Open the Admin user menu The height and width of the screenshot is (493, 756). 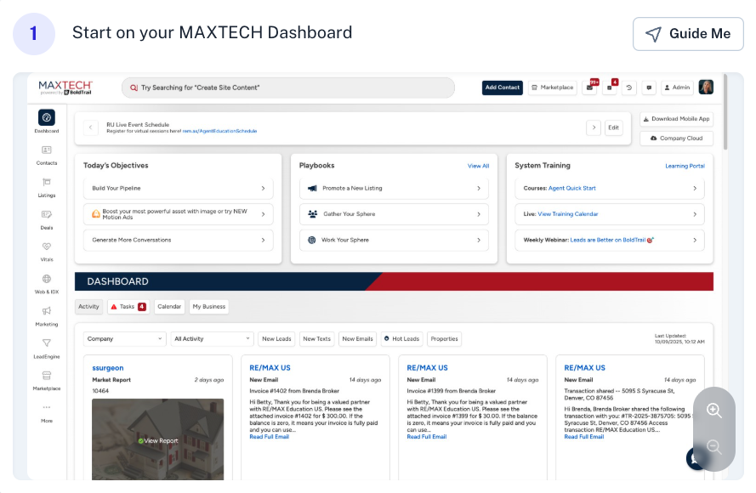pyautogui.click(x=677, y=88)
